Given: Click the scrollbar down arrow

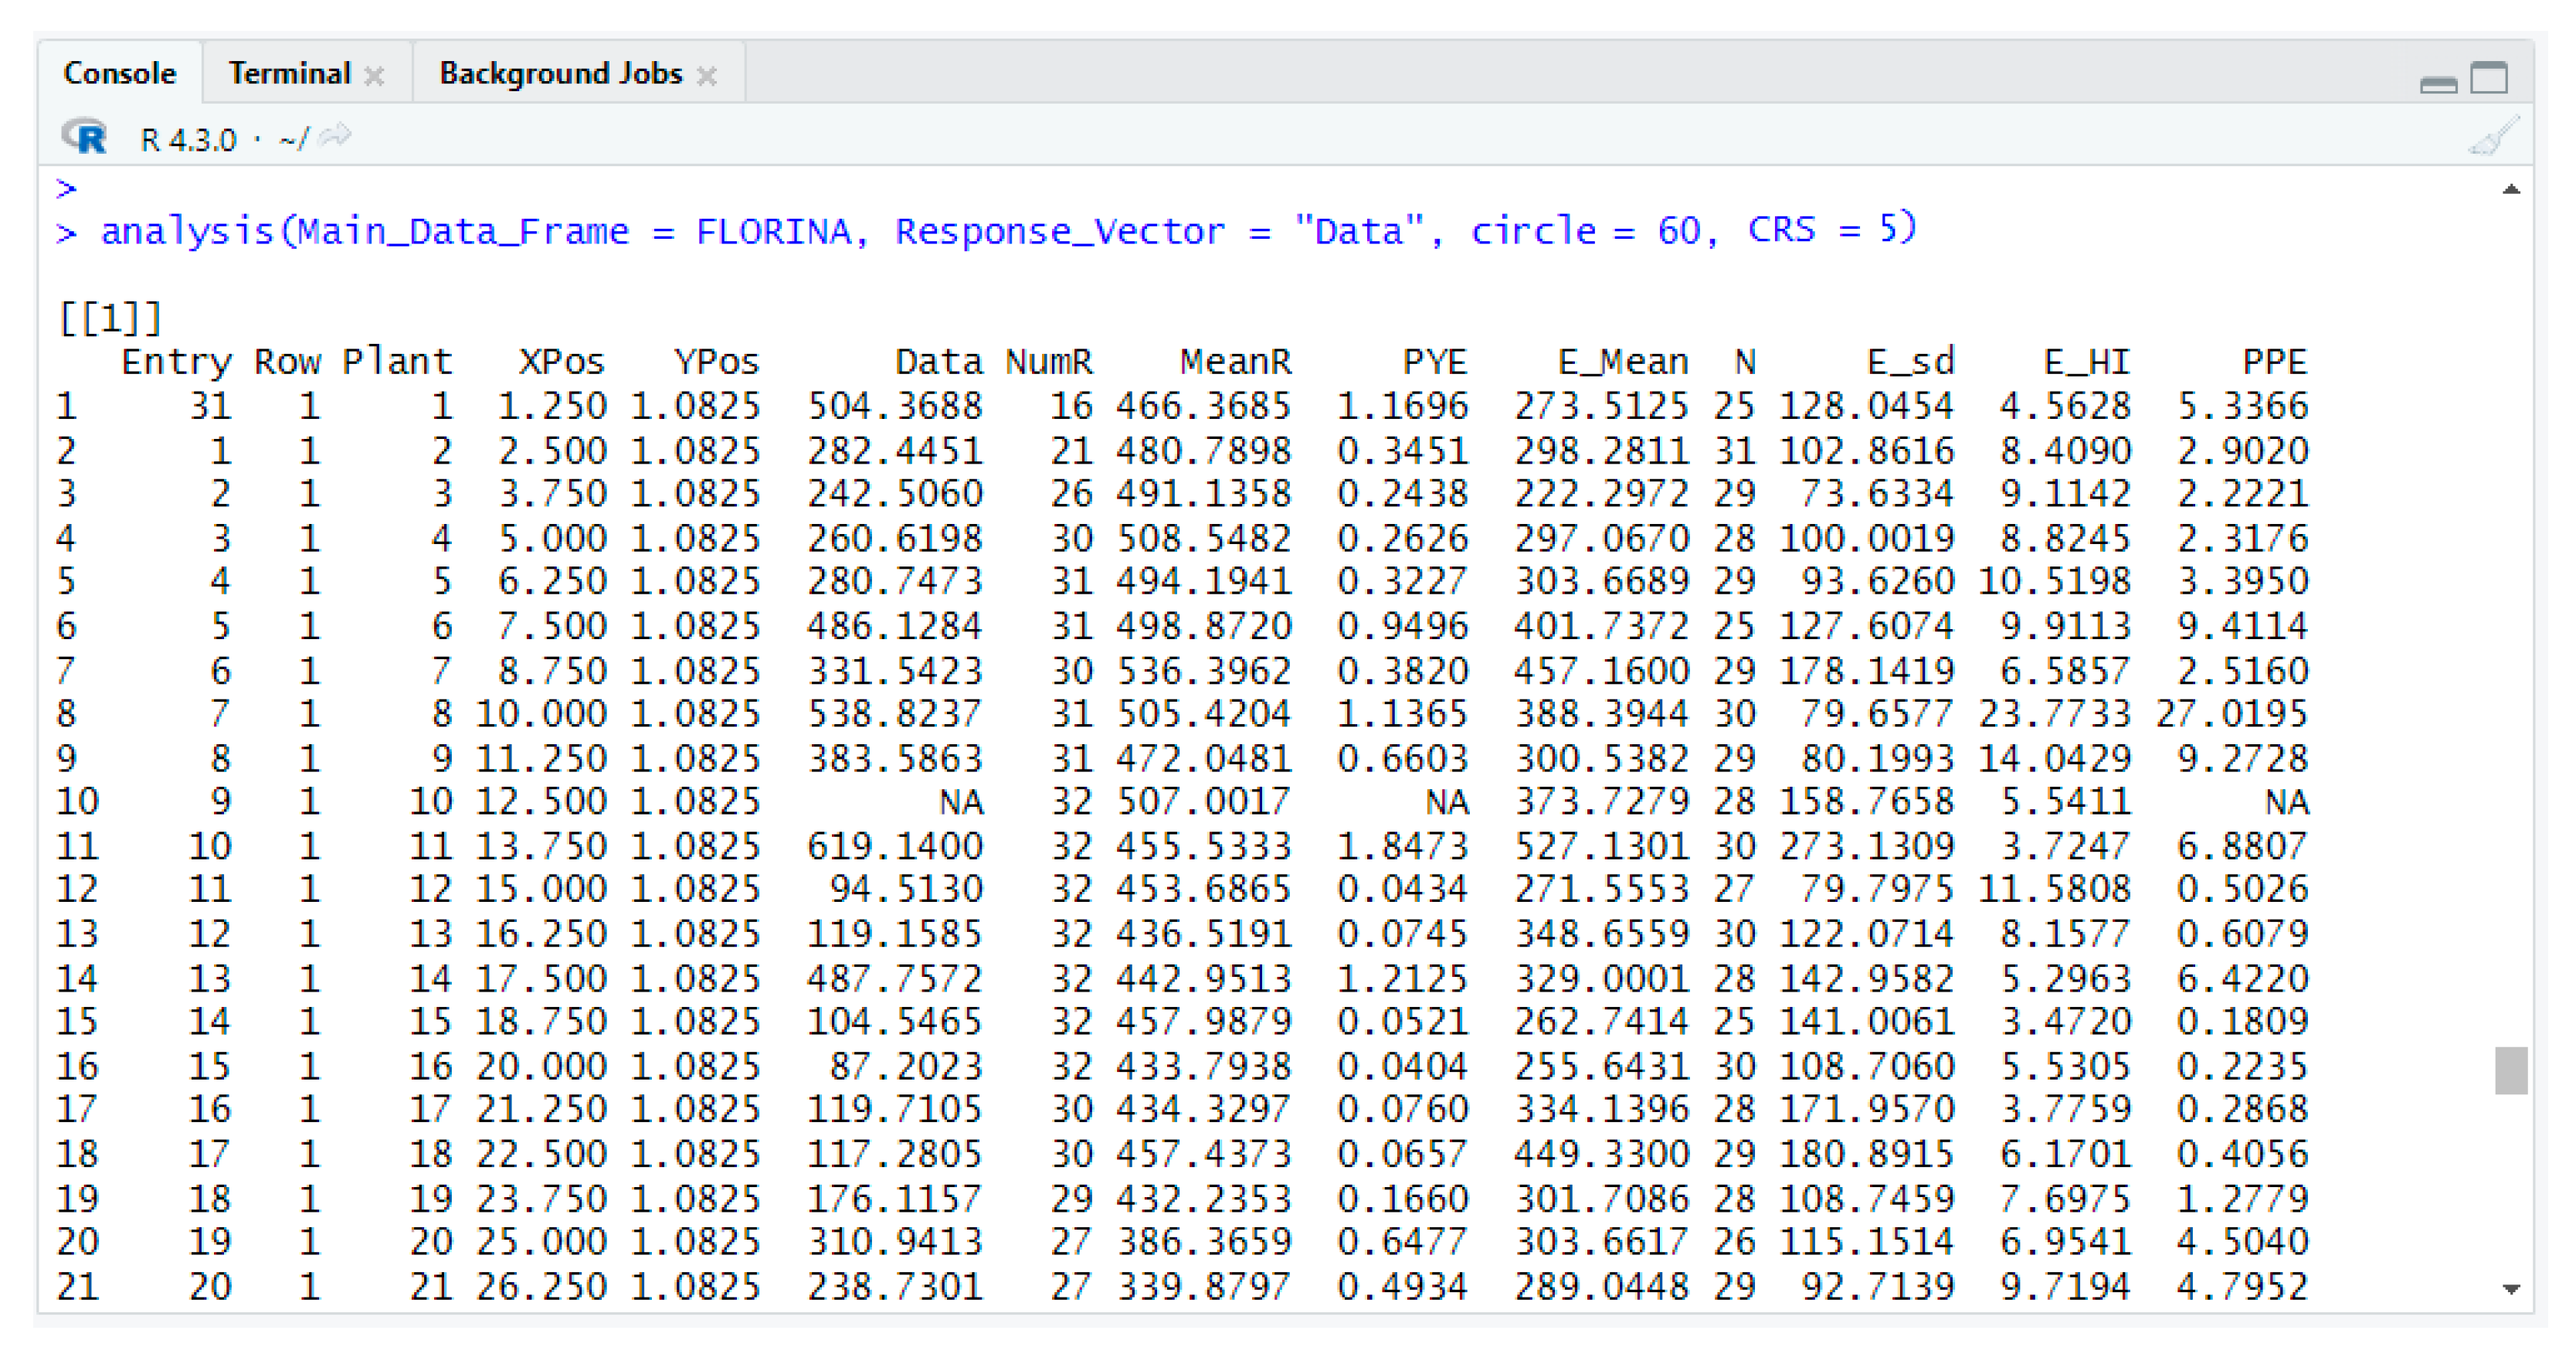Looking at the screenshot, I should pyautogui.click(x=2511, y=1289).
